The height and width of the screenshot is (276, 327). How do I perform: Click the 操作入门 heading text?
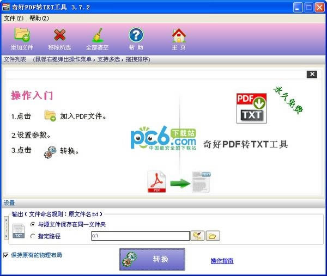(32, 96)
